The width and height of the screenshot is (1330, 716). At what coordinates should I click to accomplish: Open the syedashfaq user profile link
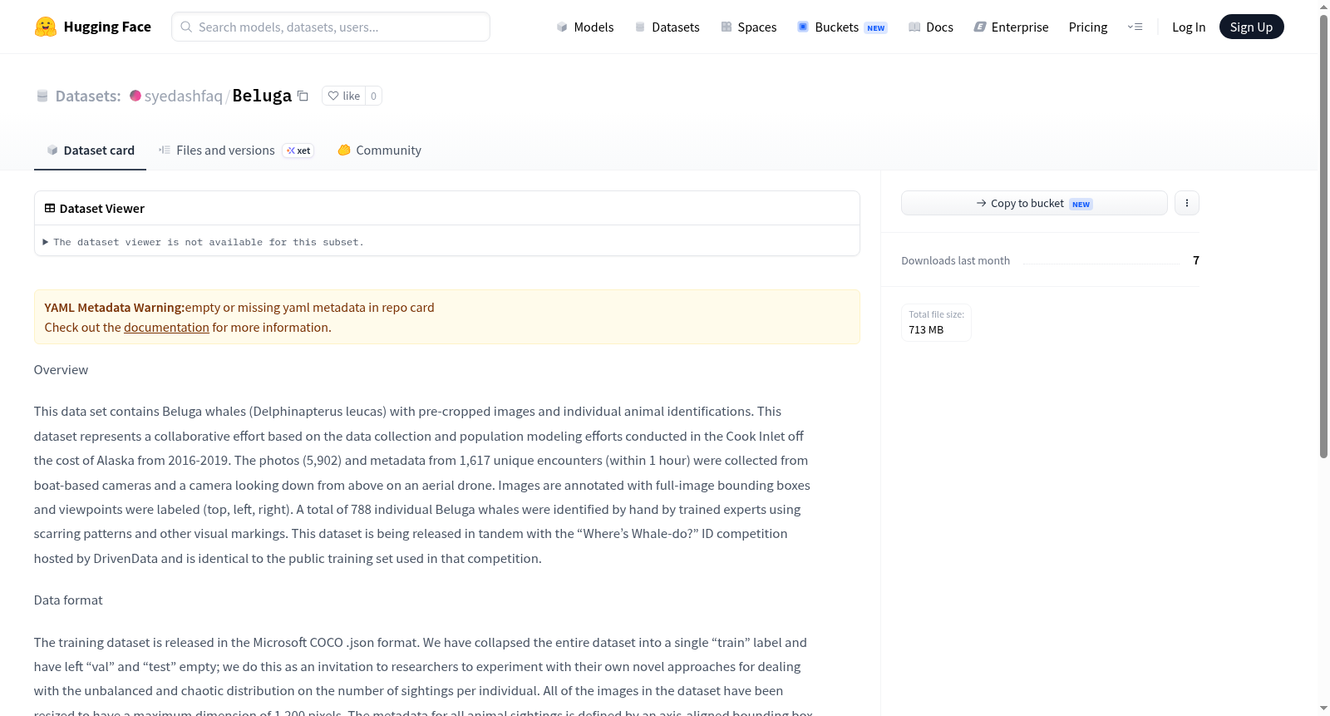pyautogui.click(x=184, y=96)
